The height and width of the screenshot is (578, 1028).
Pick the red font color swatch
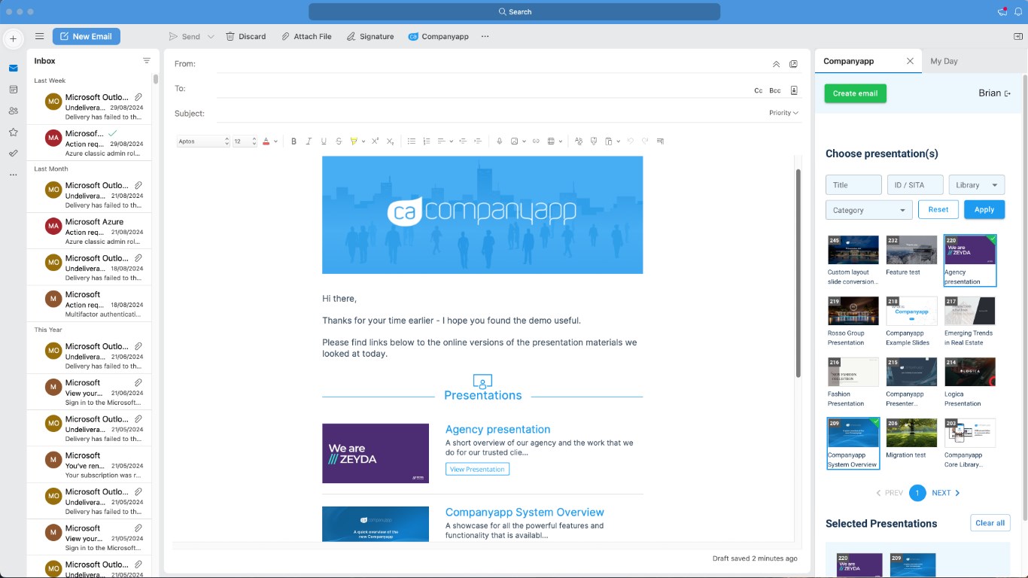pyautogui.click(x=266, y=141)
